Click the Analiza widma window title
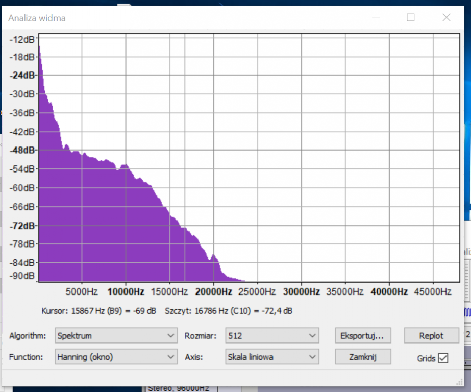The height and width of the screenshot is (392, 471). pyautogui.click(x=37, y=18)
